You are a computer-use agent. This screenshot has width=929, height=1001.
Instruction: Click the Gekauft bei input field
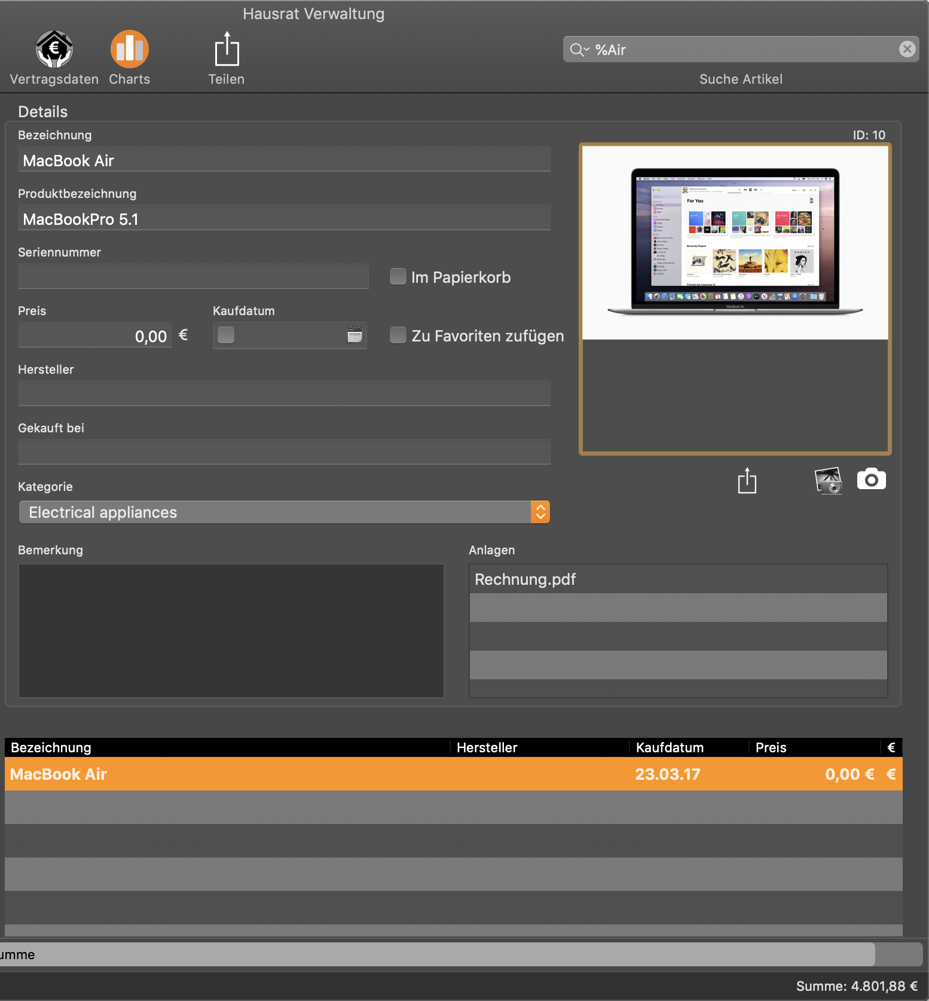[x=285, y=453]
